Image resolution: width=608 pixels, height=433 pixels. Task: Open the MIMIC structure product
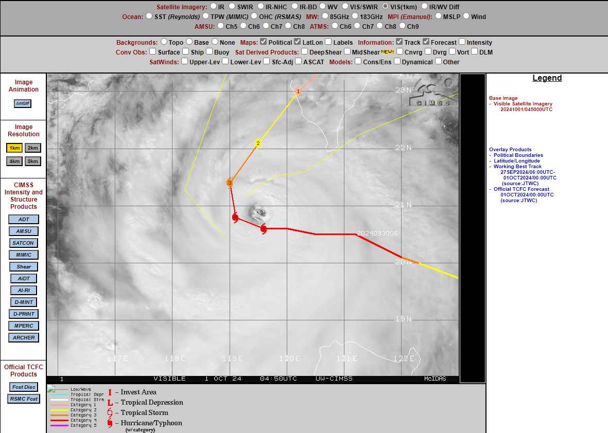(x=24, y=255)
